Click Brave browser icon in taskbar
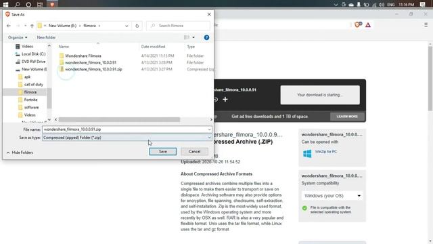This screenshot has width=433, height=244. click(52, 5)
